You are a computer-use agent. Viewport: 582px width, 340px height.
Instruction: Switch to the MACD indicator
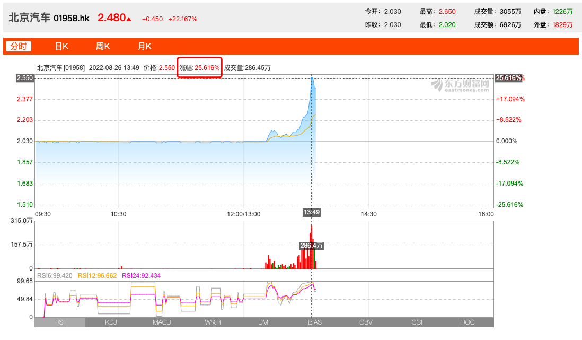(162, 322)
